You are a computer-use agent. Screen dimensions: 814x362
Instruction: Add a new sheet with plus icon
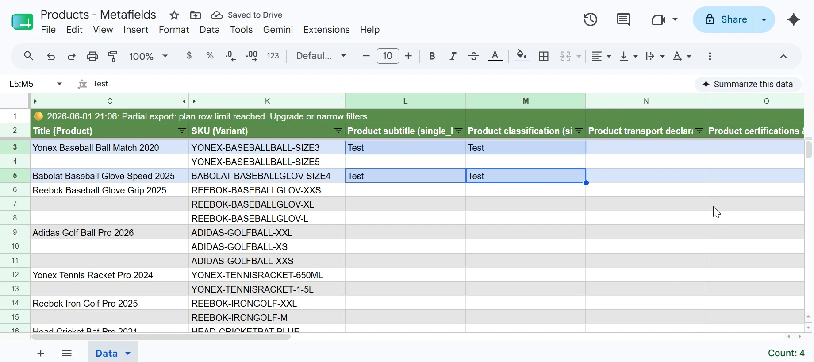click(41, 353)
